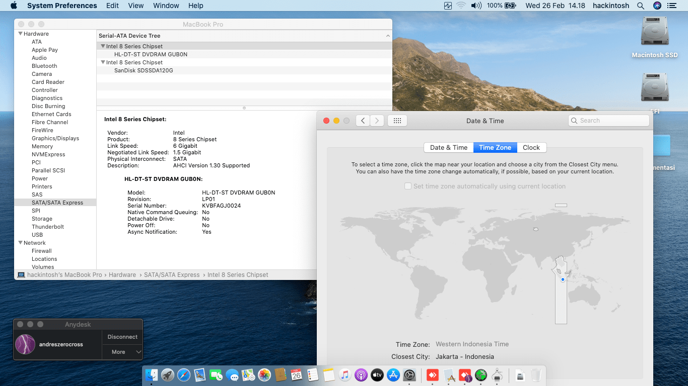Open the Macintosh SSD desktop drive
The height and width of the screenshot is (386, 688).
[655, 38]
